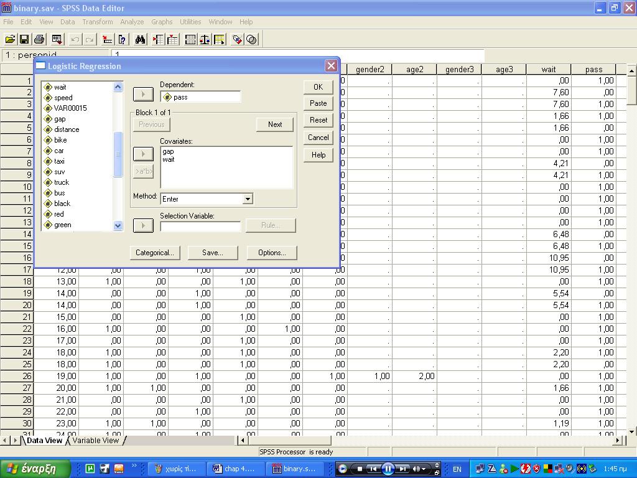
Task: Click the Next block button
Action: click(x=274, y=124)
